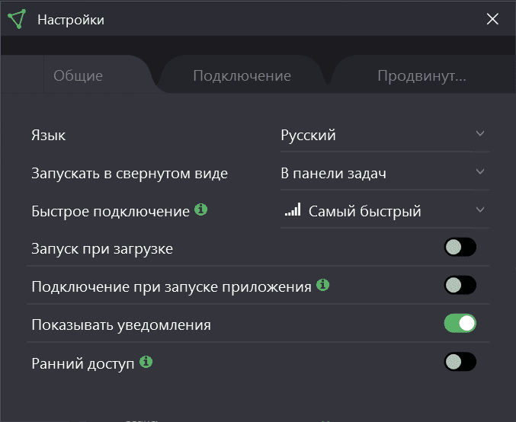The width and height of the screenshot is (516, 422).
Task: Enable the 'Ранний доступ' switch
Action: [x=460, y=362]
